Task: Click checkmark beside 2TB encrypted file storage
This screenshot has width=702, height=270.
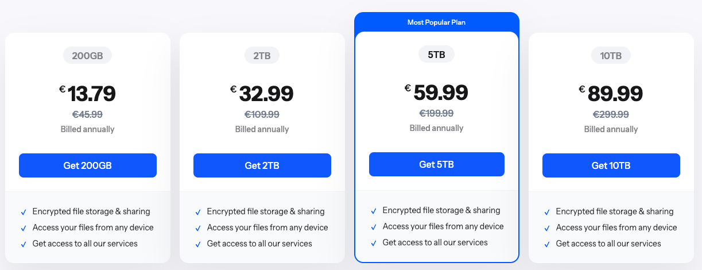Action: click(x=197, y=212)
